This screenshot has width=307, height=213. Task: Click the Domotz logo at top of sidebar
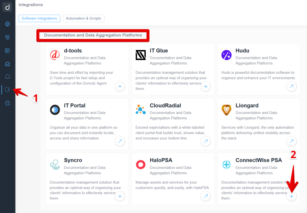tap(7, 7)
